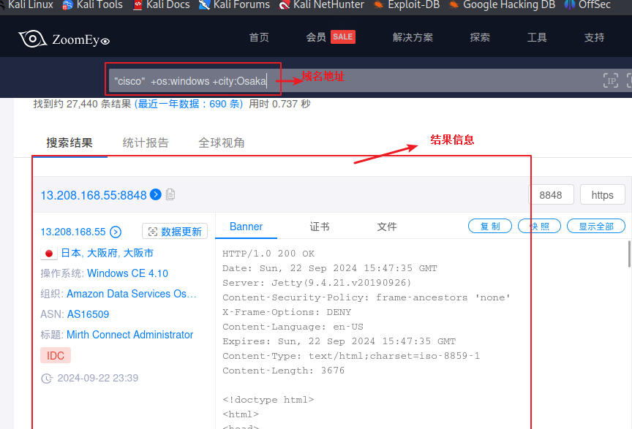This screenshot has width=632, height=429.
Task: Open 探索 menu
Action: (480, 37)
